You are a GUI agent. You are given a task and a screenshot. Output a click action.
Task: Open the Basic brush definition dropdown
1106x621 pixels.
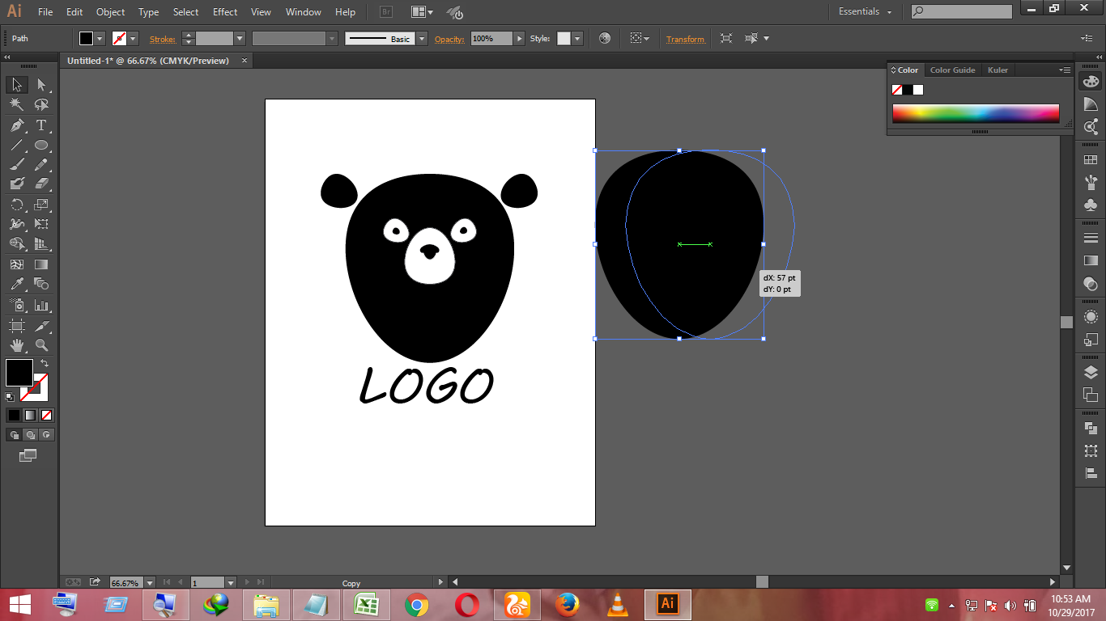pos(422,38)
